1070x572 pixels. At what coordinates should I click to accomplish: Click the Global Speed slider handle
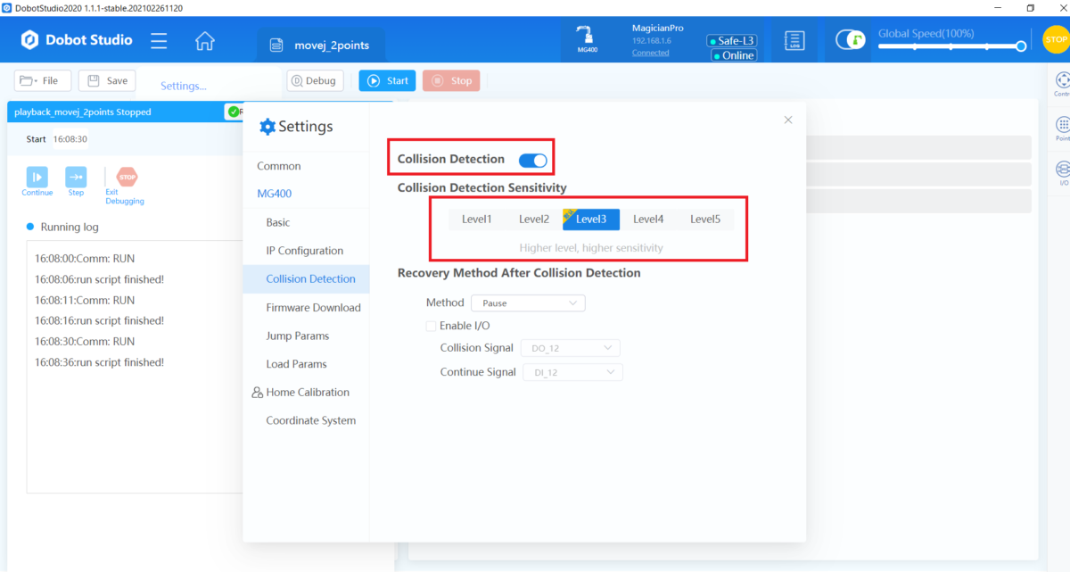(x=1021, y=46)
